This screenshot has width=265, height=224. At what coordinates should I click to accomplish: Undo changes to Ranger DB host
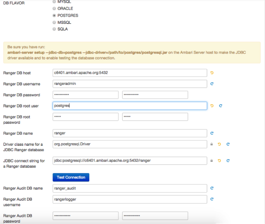tap(212, 73)
